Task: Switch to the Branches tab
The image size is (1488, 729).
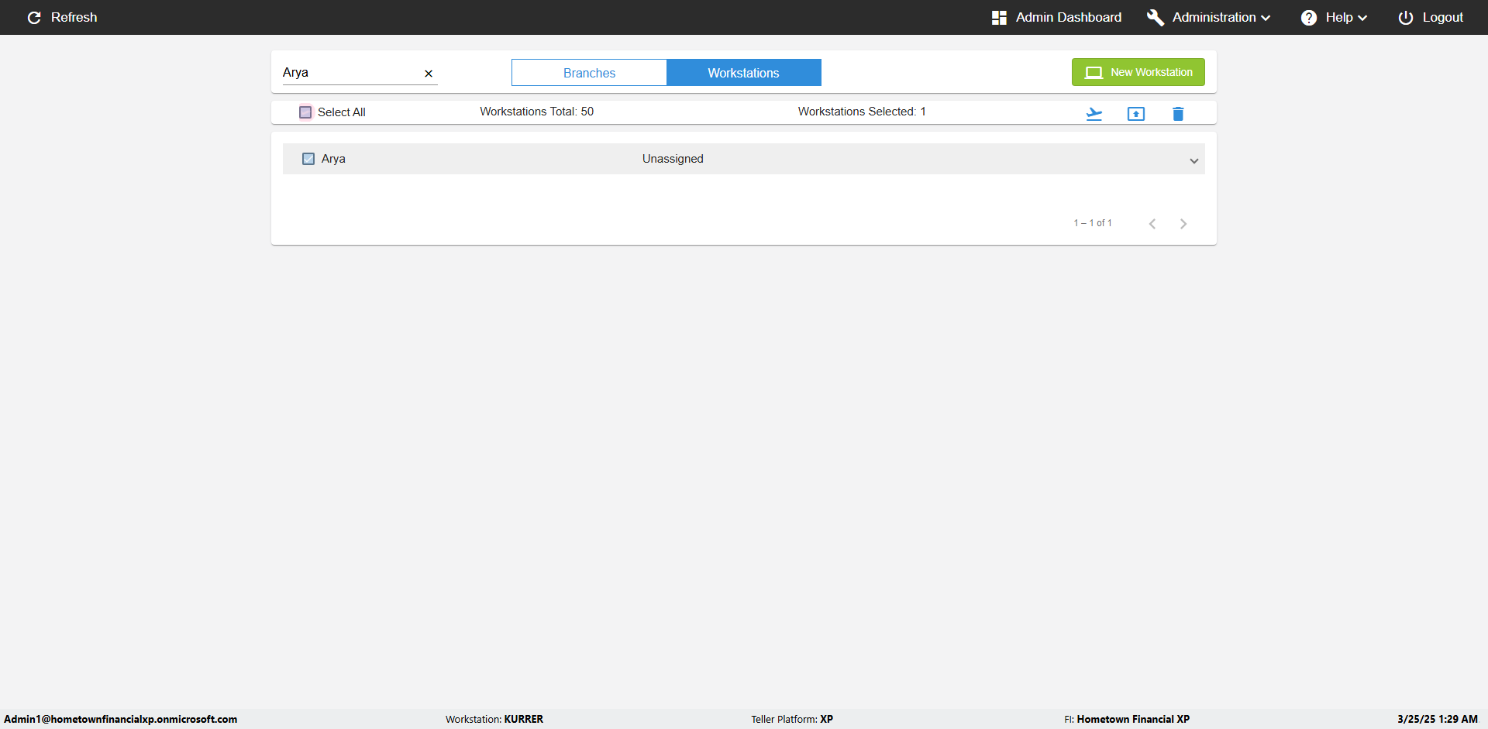Action: (589, 73)
